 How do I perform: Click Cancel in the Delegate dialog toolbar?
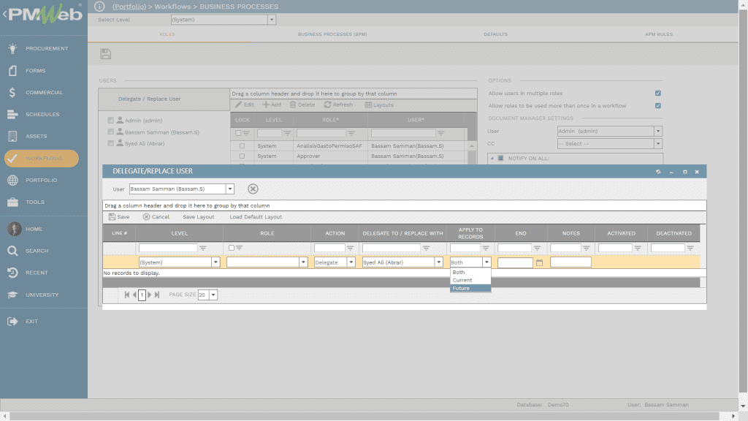156,216
